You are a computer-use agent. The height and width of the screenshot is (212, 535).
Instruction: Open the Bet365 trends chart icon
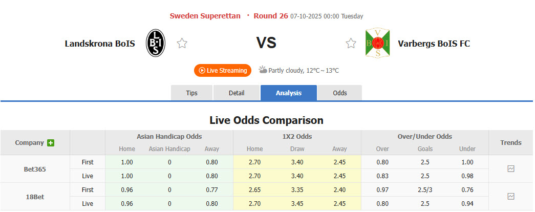pyautogui.click(x=510, y=168)
